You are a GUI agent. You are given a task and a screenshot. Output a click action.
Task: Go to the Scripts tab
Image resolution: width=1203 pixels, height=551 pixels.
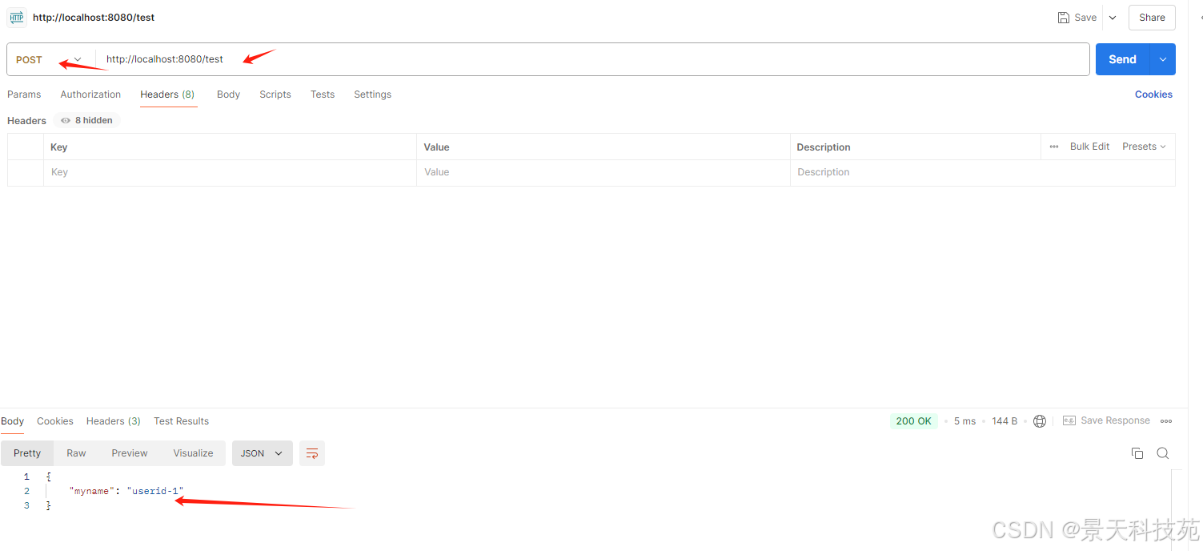pos(275,95)
